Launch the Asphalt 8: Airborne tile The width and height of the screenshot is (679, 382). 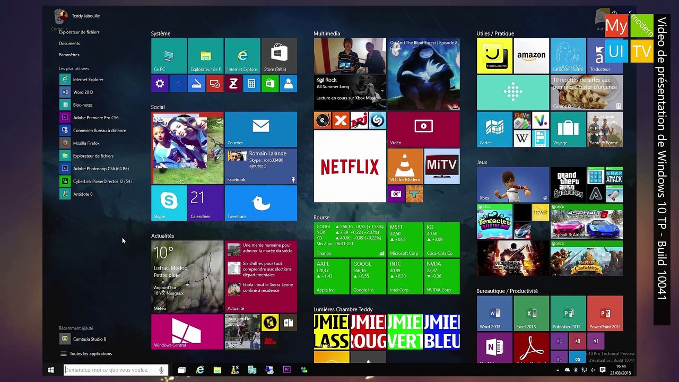[x=587, y=221]
